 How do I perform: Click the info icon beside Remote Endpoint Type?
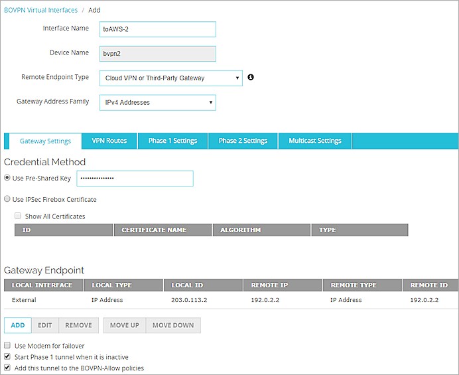point(251,78)
